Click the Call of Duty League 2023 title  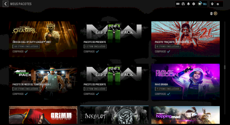click(x=32, y=42)
